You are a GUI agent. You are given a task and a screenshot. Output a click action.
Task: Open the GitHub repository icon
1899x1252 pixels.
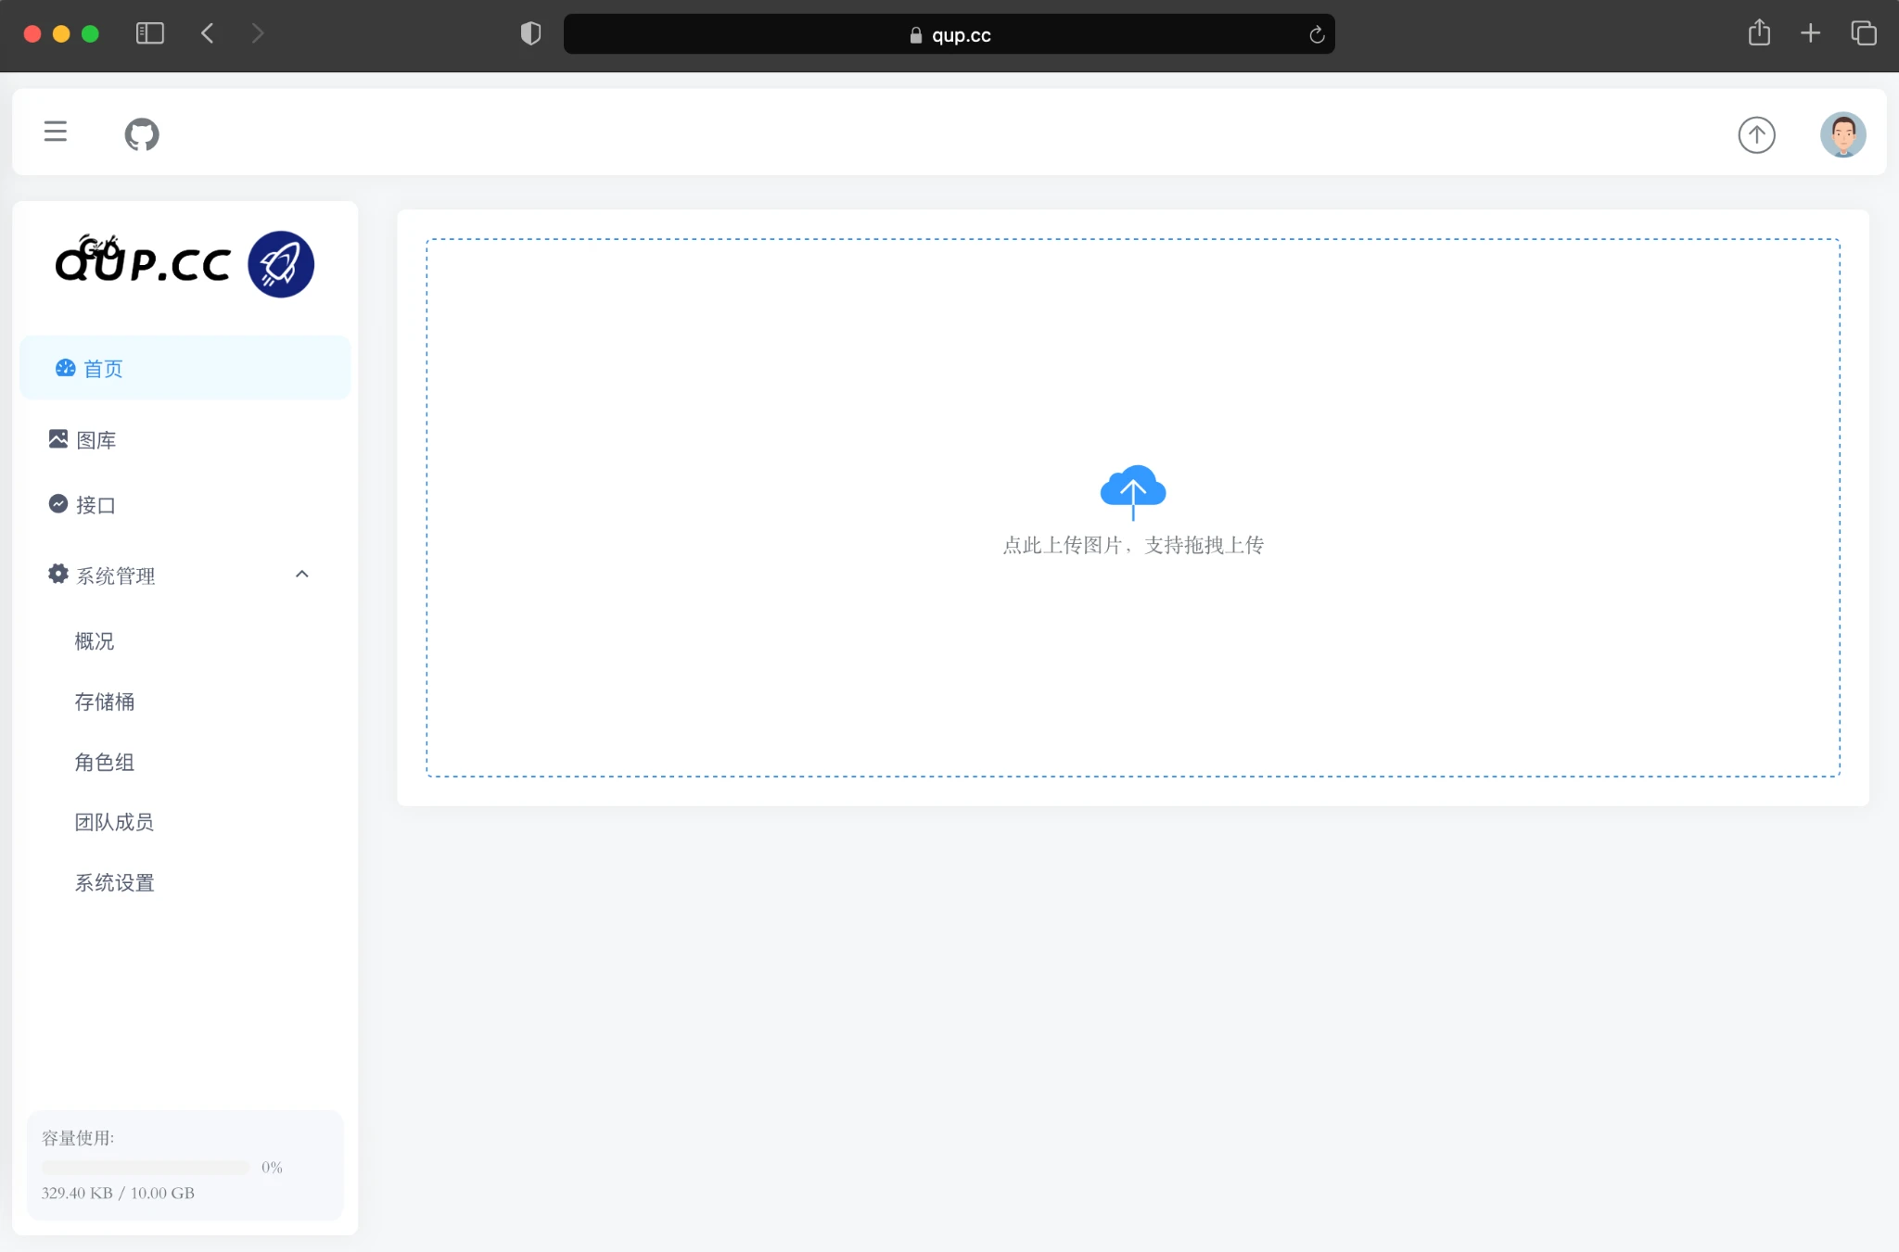142,134
